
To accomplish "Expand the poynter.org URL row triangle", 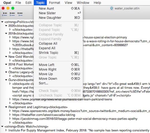I will click(x=10, y=99).
